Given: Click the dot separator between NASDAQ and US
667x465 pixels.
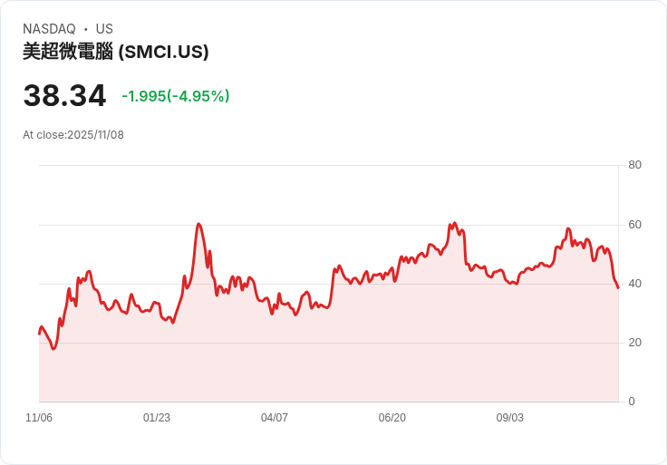Looking at the screenshot, I should click(x=86, y=29).
